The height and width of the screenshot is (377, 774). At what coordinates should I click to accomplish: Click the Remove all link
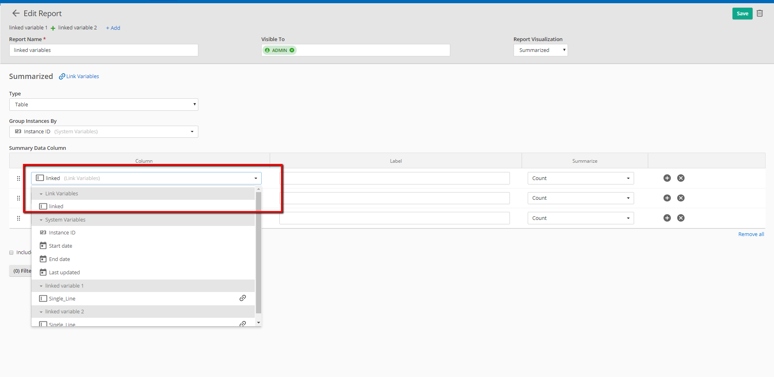click(x=751, y=234)
